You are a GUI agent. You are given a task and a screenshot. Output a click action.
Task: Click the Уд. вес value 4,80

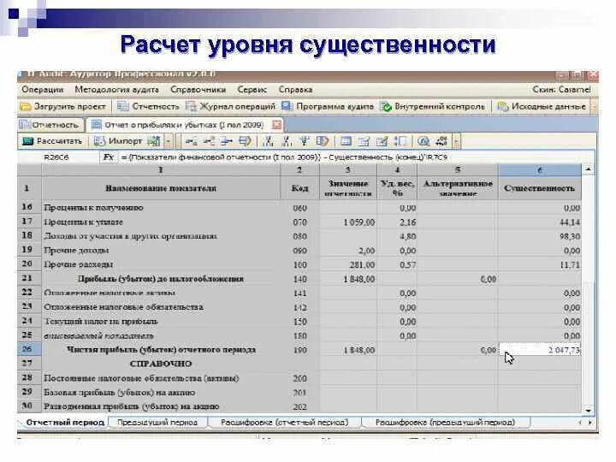click(x=407, y=236)
